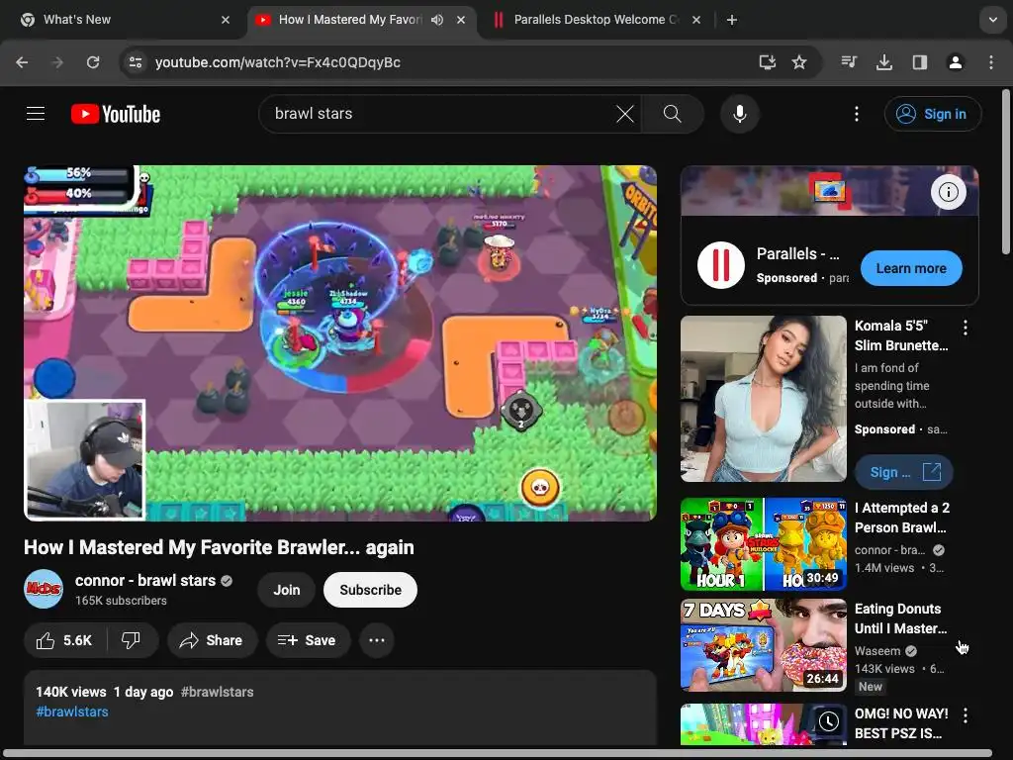Viewport: 1013px width, 760px height.
Task: Reload the page with the refresh icon
Action: (93, 62)
